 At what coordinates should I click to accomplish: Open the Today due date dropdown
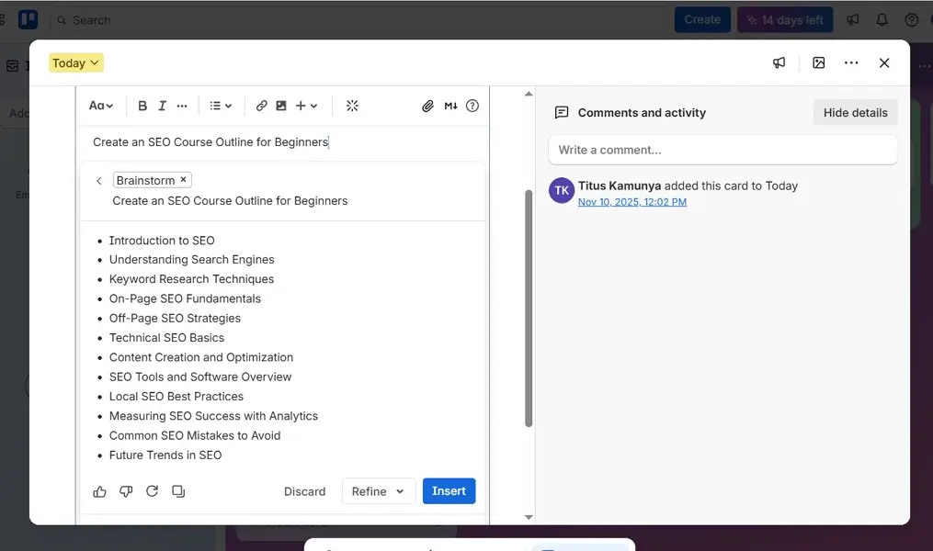pos(74,62)
